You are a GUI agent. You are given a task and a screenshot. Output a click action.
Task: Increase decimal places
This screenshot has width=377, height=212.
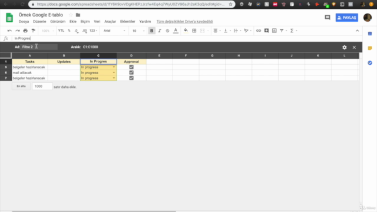click(x=84, y=31)
